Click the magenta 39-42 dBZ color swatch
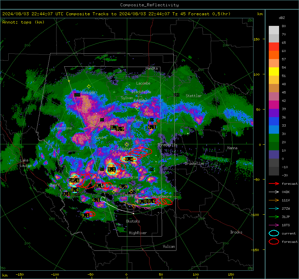Image resolution: width=299 pixels, height=279 pixels. 274,105
